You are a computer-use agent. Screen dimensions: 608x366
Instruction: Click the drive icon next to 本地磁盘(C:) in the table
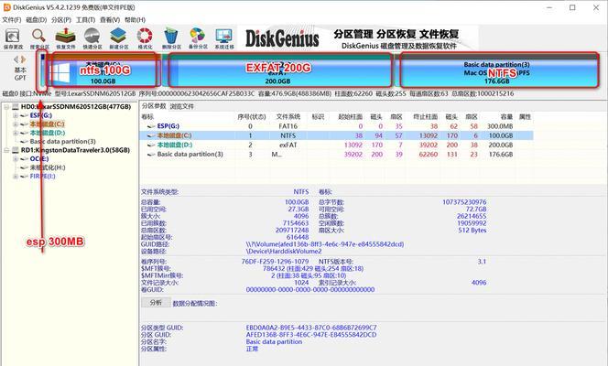(x=151, y=135)
